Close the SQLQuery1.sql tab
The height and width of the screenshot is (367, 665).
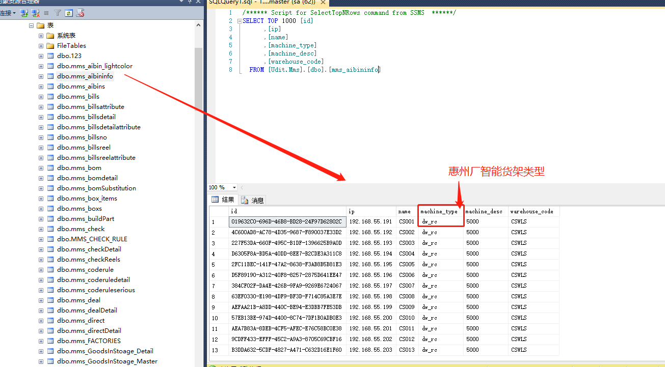tap(323, 3)
